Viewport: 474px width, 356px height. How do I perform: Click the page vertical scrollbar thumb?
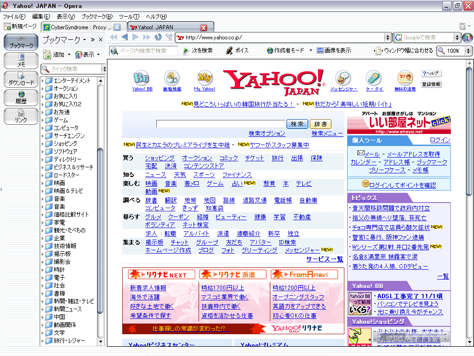click(x=469, y=132)
